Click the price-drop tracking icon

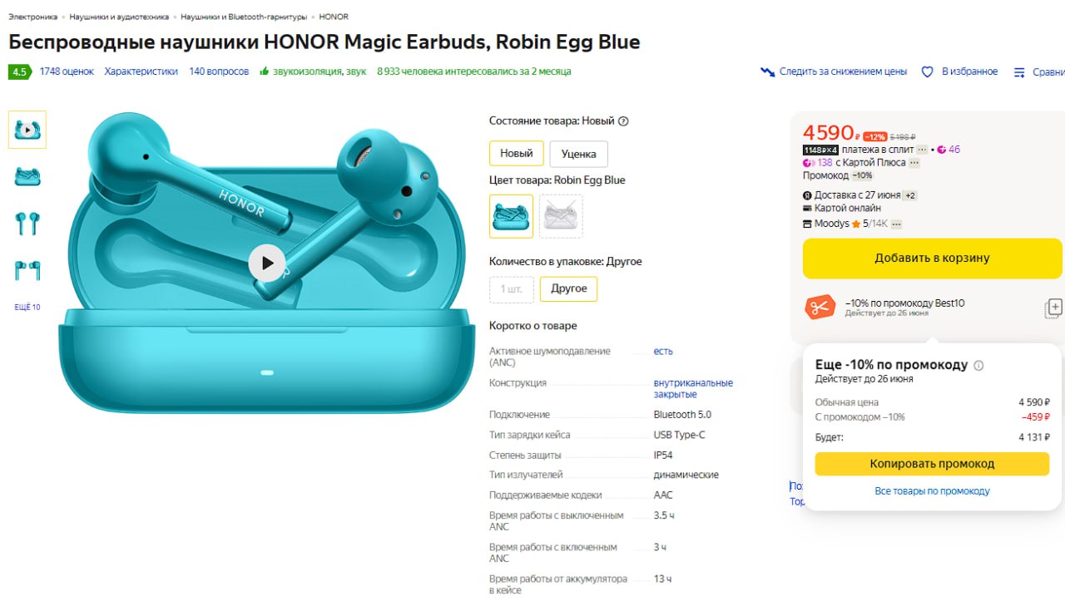767,72
